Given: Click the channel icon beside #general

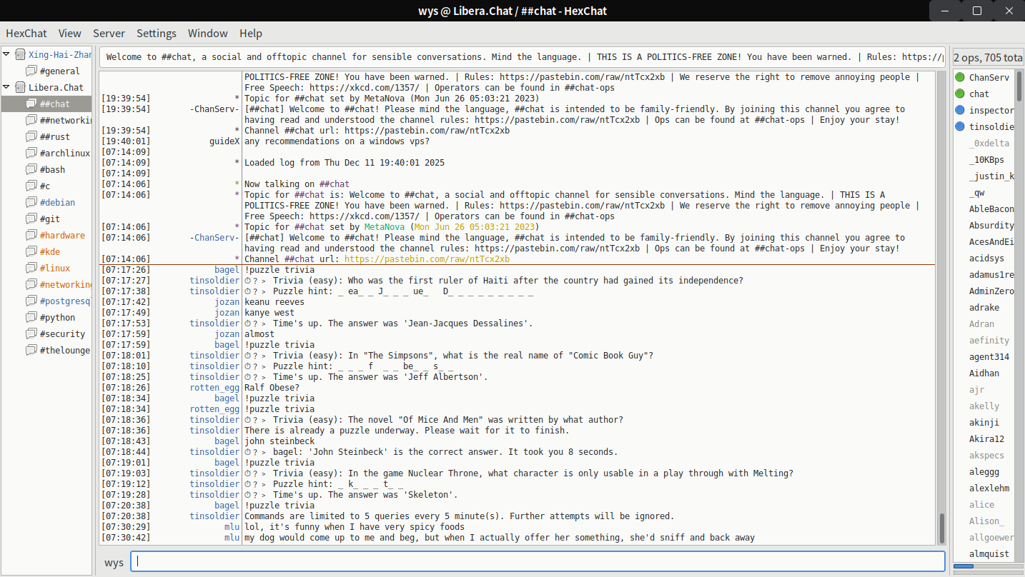Looking at the screenshot, I should pos(31,71).
